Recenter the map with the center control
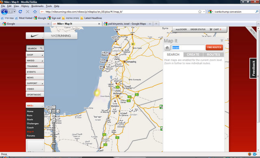This screenshot has height=158, width=260. 54,111
